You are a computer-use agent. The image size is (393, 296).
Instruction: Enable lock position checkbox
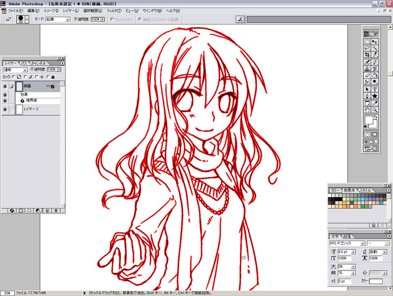click(37, 77)
